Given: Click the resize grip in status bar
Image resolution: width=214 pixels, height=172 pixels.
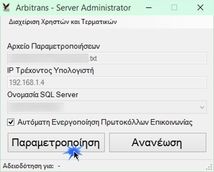Looking at the screenshot, I should click(209, 167).
